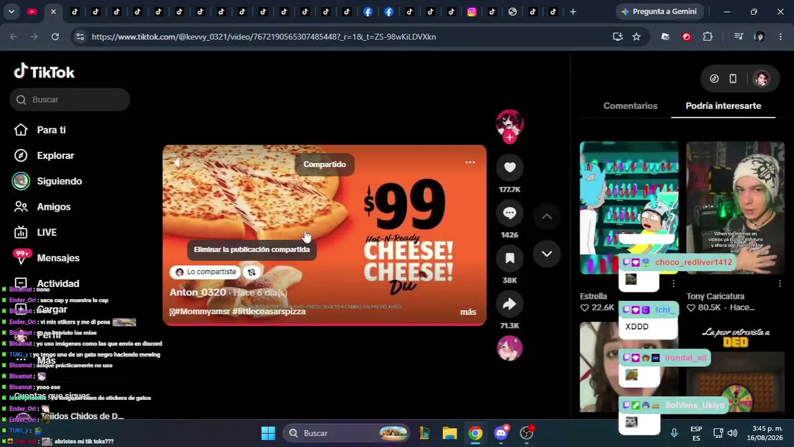Save video with the bookmark icon
794x447 pixels.
coord(509,258)
